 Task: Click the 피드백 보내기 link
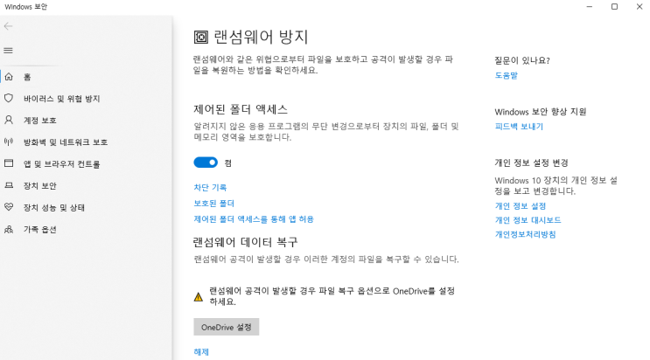point(519,127)
